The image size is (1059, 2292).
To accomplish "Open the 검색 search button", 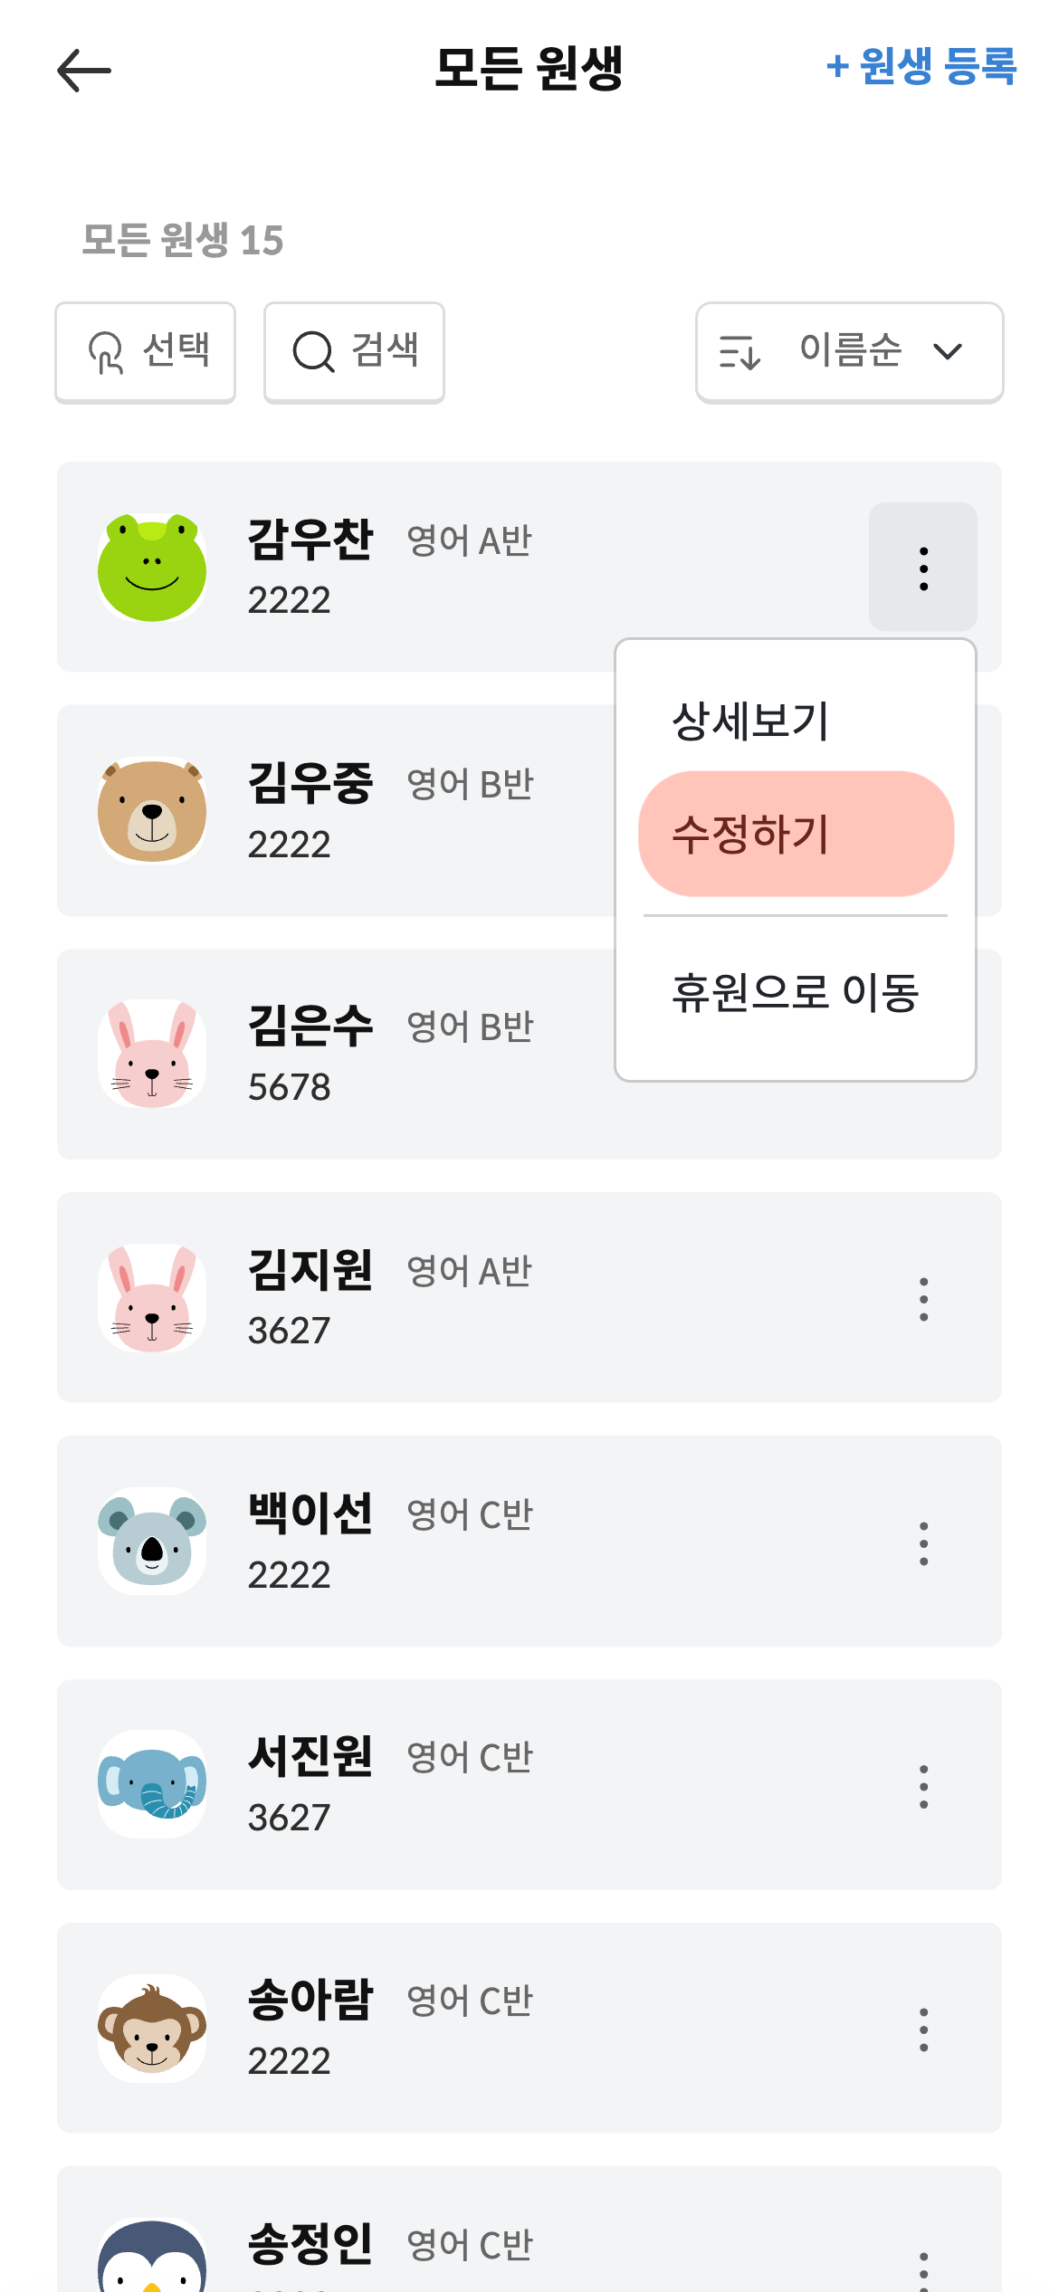I will [354, 351].
